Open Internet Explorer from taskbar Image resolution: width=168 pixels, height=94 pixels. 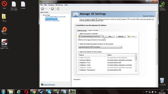(19, 92)
